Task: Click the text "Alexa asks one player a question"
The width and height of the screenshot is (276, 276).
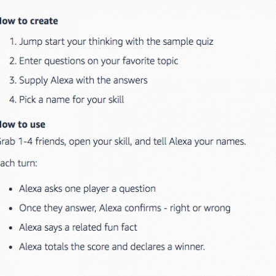Action: pos(87,189)
